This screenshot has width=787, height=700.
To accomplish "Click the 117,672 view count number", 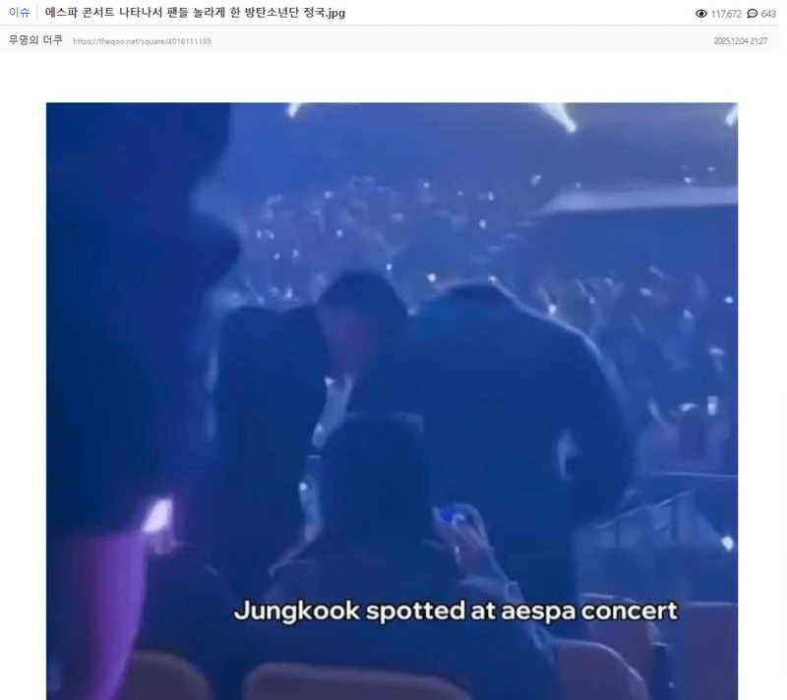I will (726, 14).
